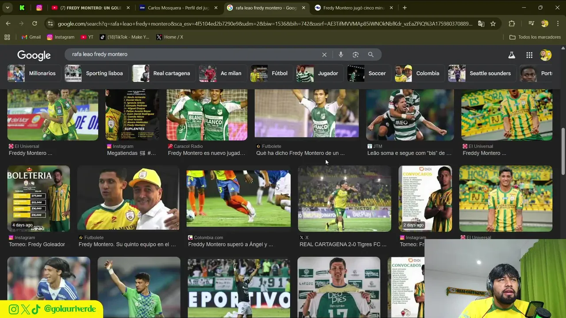566x318 pixels.
Task: Open Google Labs flask icon
Action: 512,55
